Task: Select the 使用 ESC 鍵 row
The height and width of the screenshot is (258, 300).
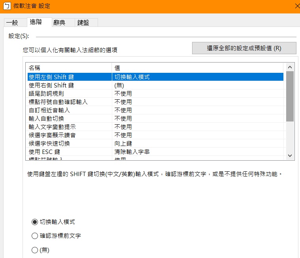Action: tap(155, 152)
